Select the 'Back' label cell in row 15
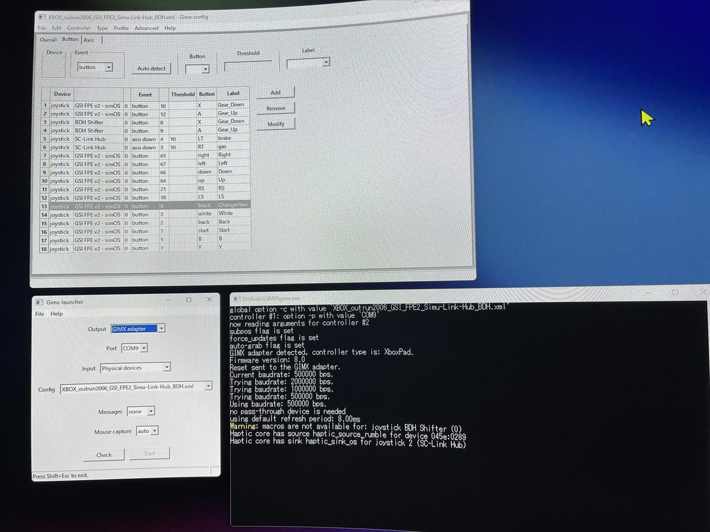 233,222
